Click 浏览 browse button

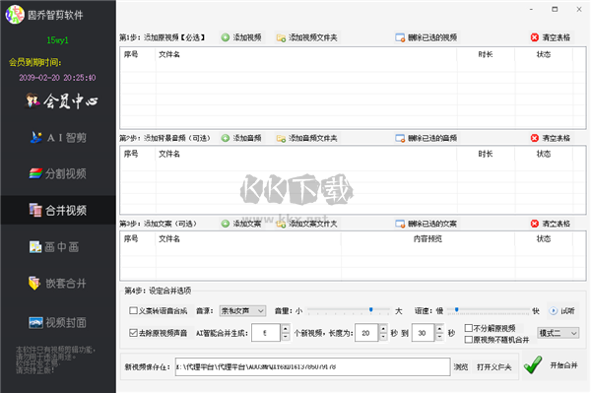461,366
